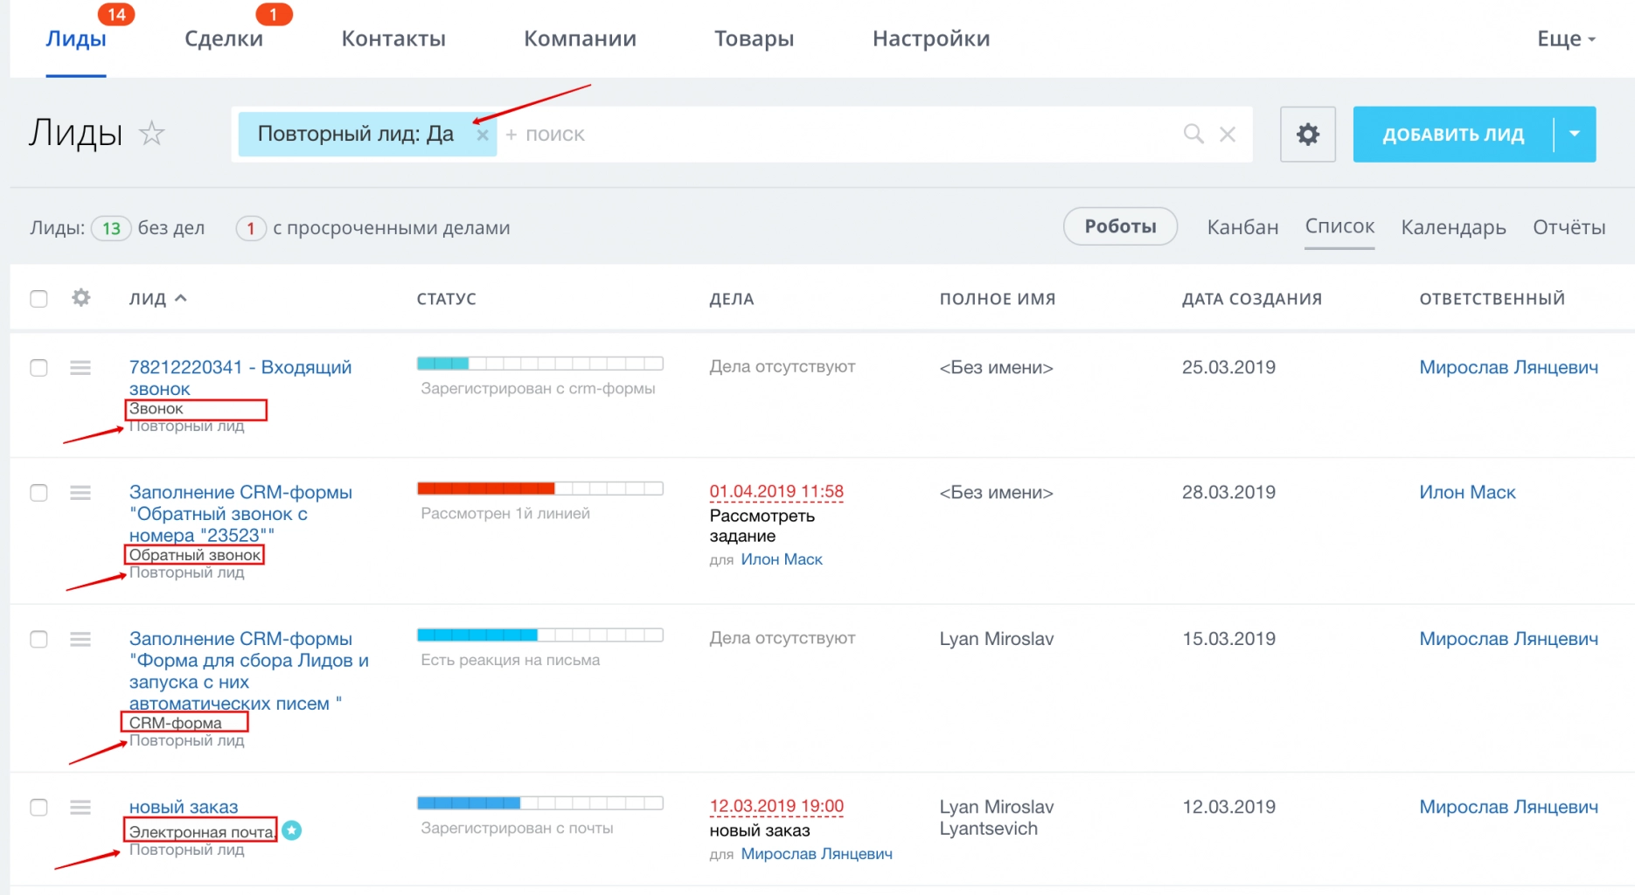
Task: Click blue badge icon beside Электронная почта
Action: [292, 830]
